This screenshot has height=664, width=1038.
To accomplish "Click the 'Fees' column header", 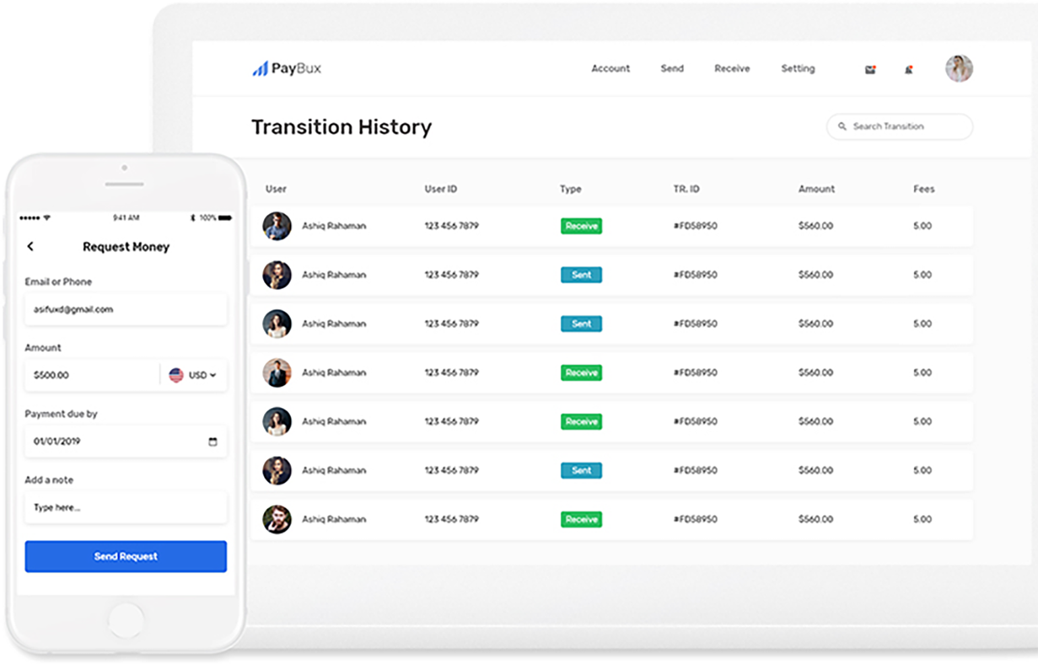I will pos(924,189).
